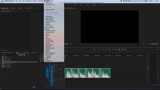Switch to the Metadata panel tab
160x90 pixels.
tap(13, 8)
